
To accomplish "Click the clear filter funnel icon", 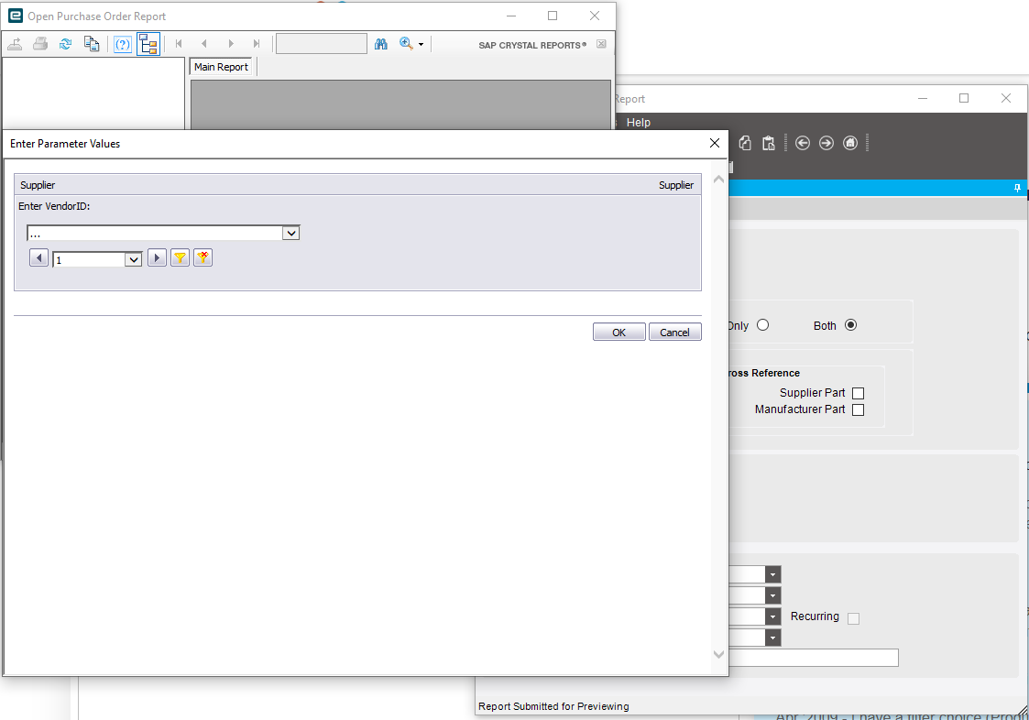I will click(x=203, y=258).
